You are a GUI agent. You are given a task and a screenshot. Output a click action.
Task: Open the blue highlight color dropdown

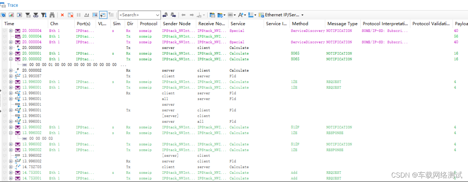pyautogui.click(x=255, y=15)
